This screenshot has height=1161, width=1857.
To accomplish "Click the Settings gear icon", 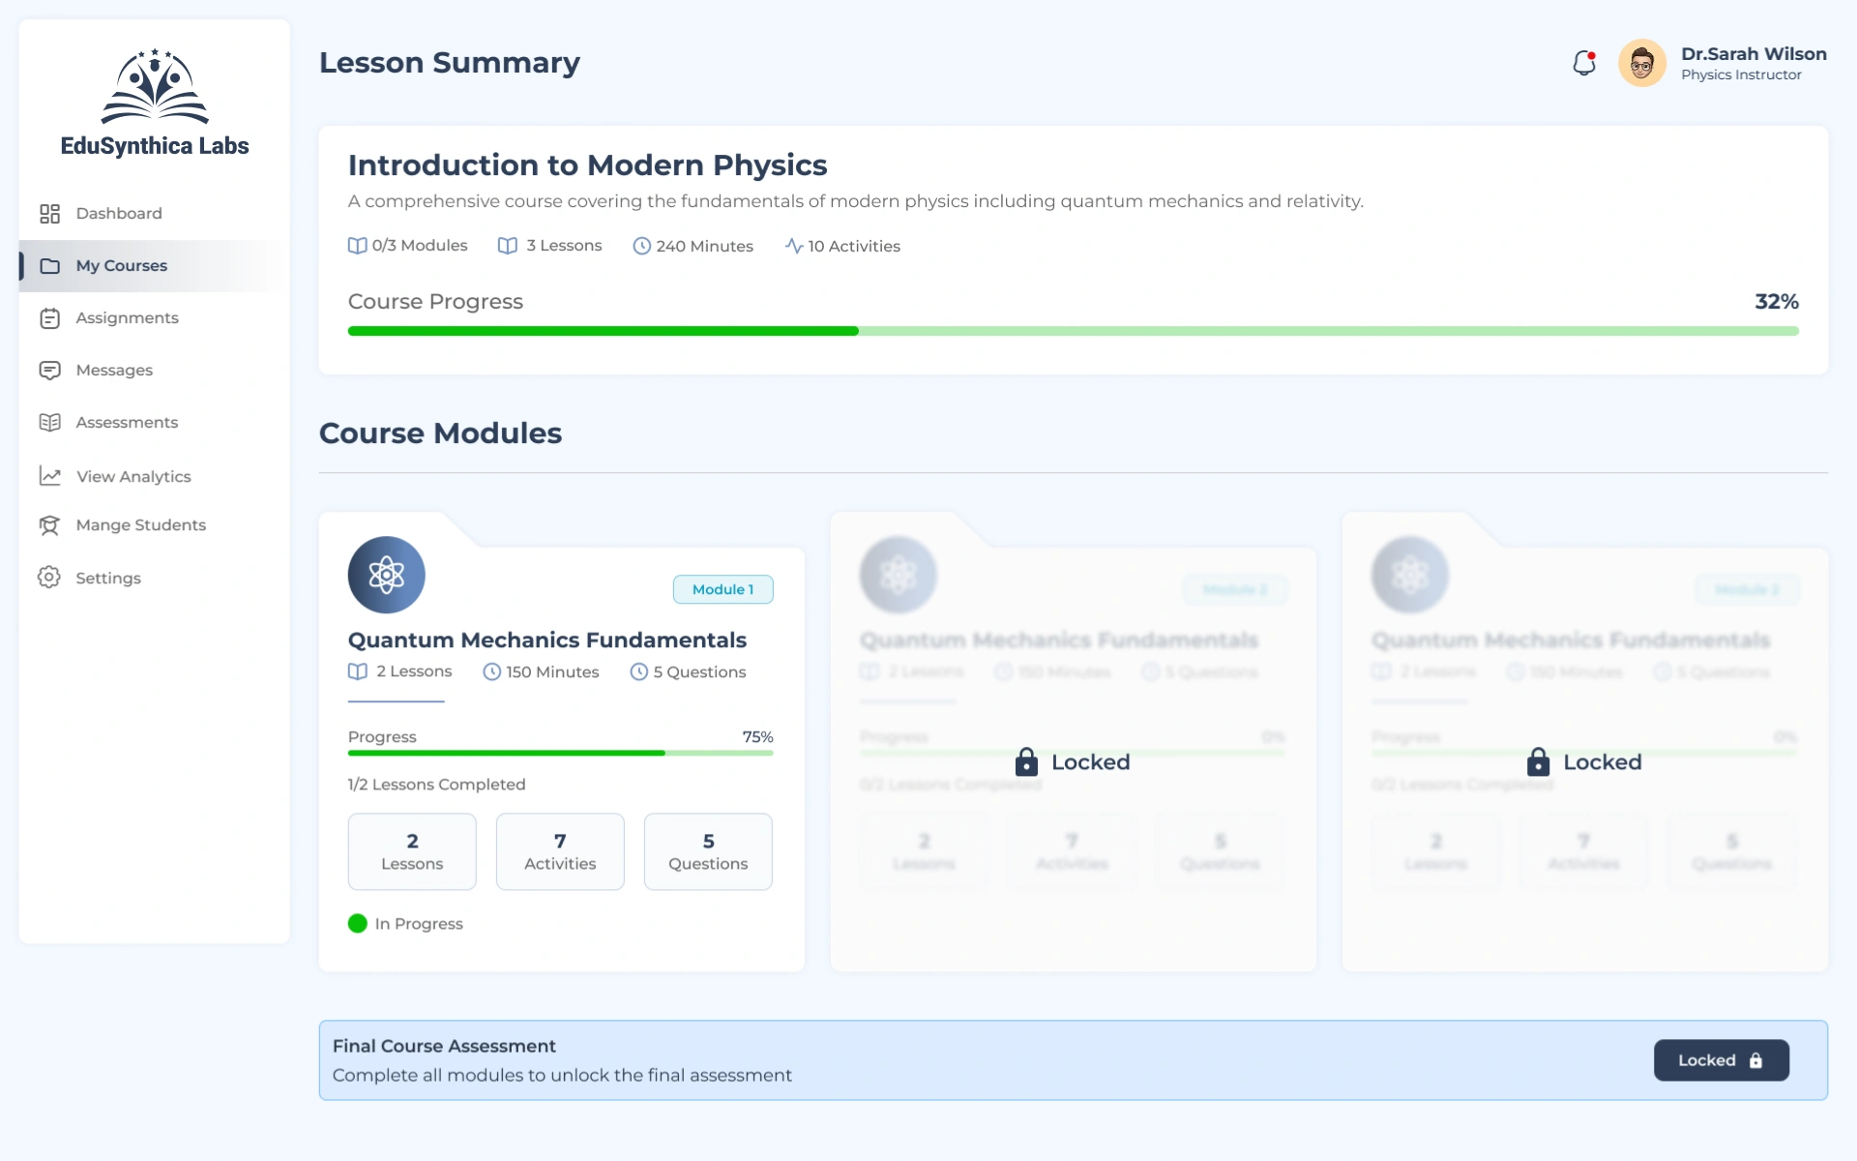I will coord(49,578).
